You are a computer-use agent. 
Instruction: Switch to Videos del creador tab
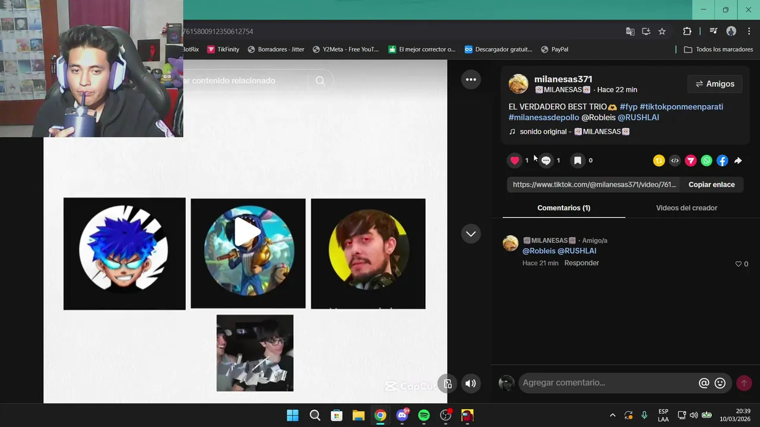[x=686, y=208]
